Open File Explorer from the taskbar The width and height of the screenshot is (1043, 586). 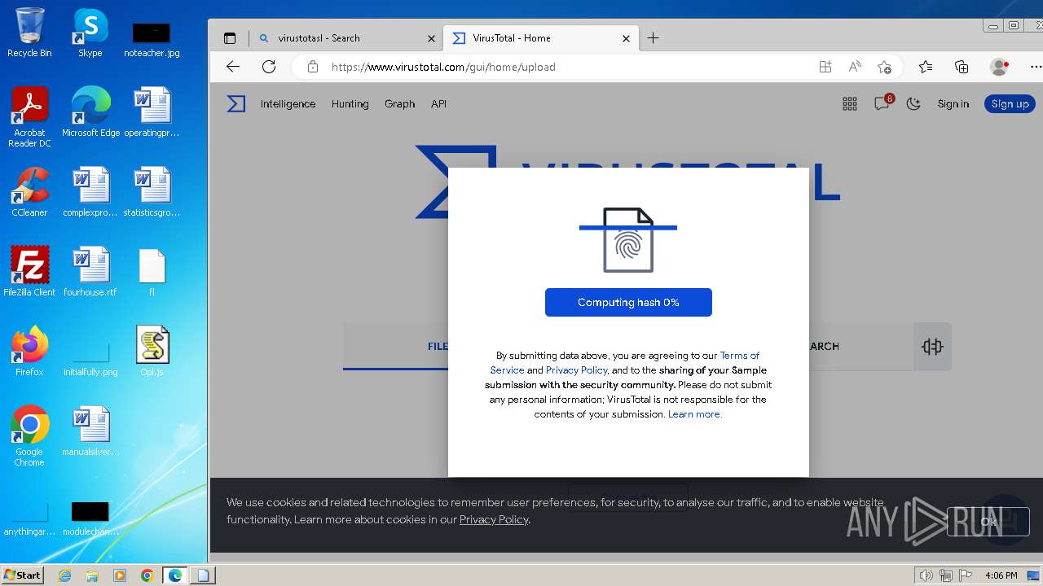pos(92,575)
